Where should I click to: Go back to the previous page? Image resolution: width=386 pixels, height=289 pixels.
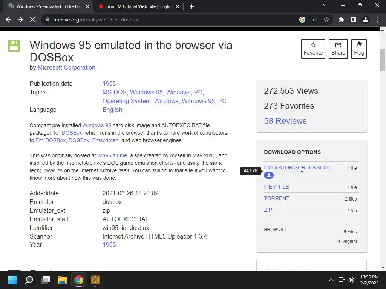8,20
